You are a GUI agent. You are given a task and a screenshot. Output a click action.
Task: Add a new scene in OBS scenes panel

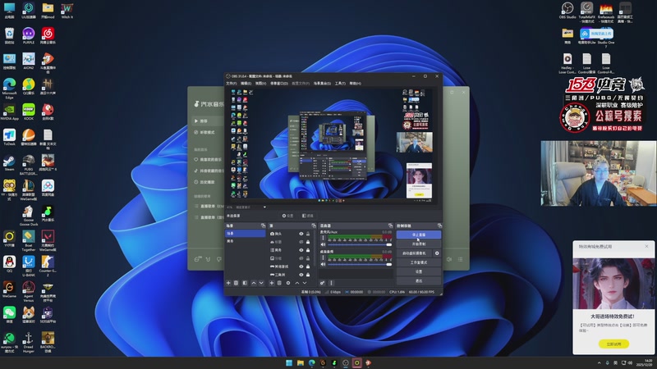[228, 283]
